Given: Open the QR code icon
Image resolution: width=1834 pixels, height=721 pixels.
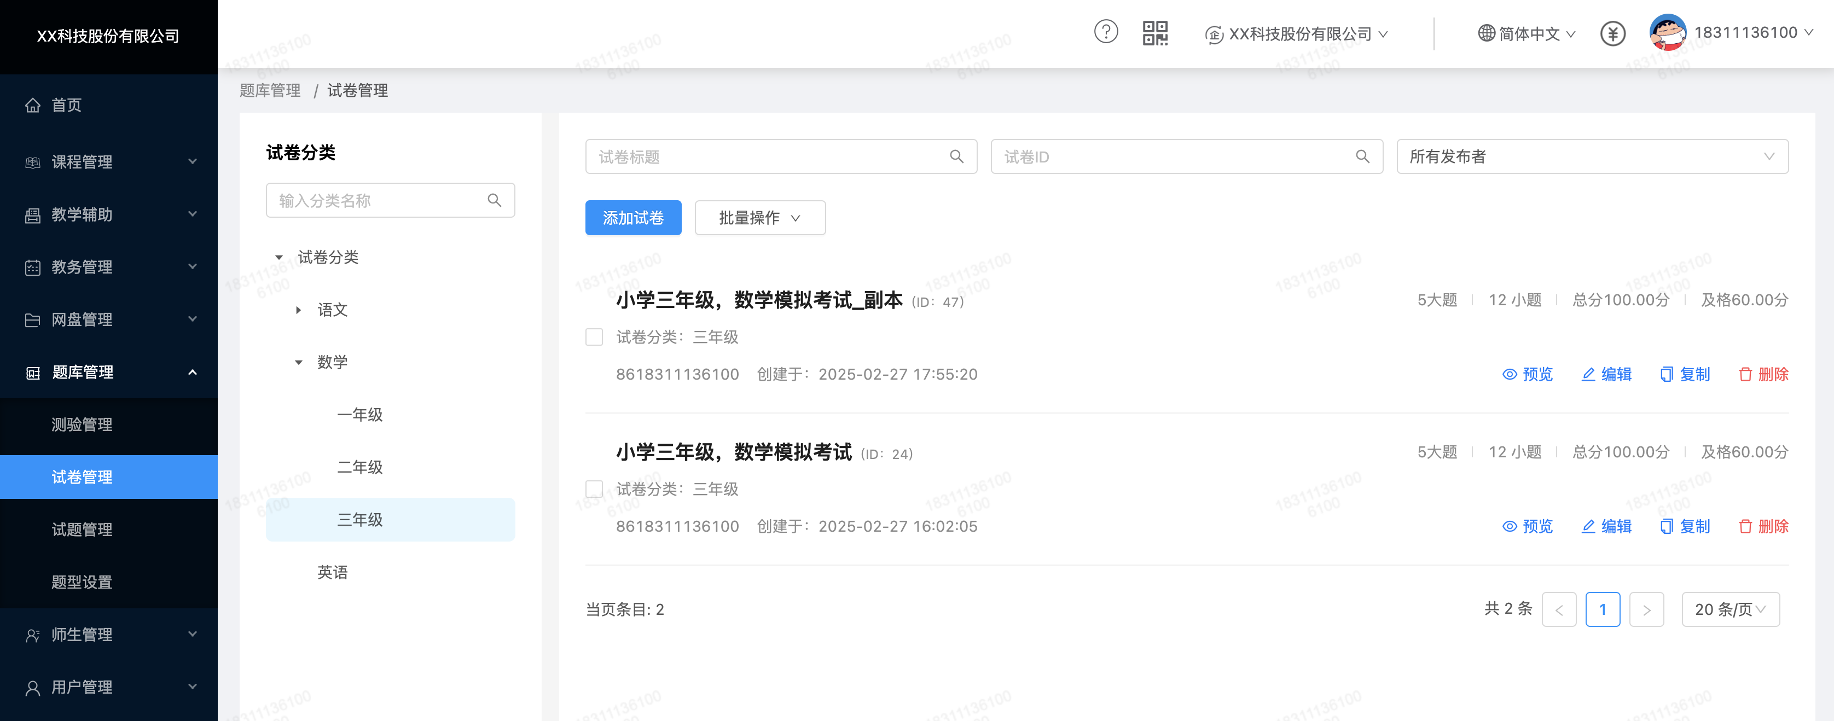Looking at the screenshot, I should pyautogui.click(x=1155, y=33).
